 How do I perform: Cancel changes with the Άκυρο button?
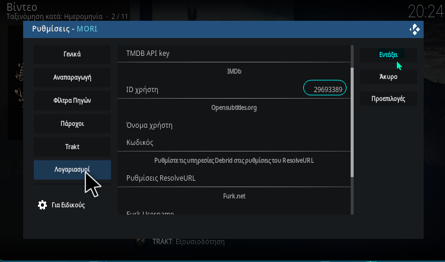pos(388,77)
